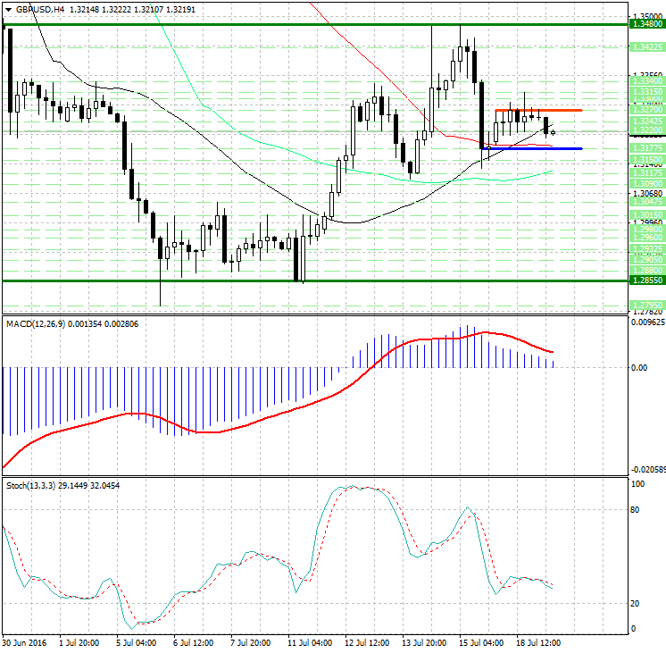Click the 1.33400 price level label
Image resolution: width=666 pixels, height=653 pixels.
[647, 80]
